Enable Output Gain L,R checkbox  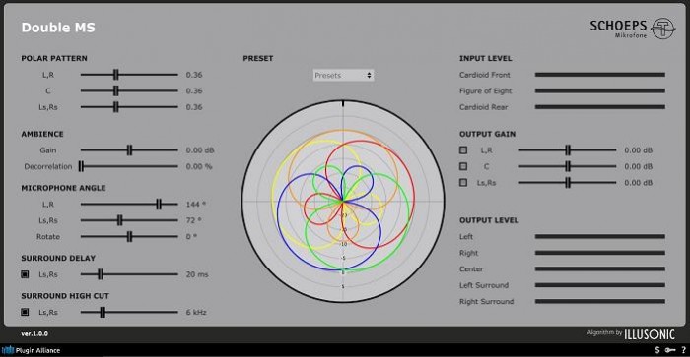click(x=463, y=150)
